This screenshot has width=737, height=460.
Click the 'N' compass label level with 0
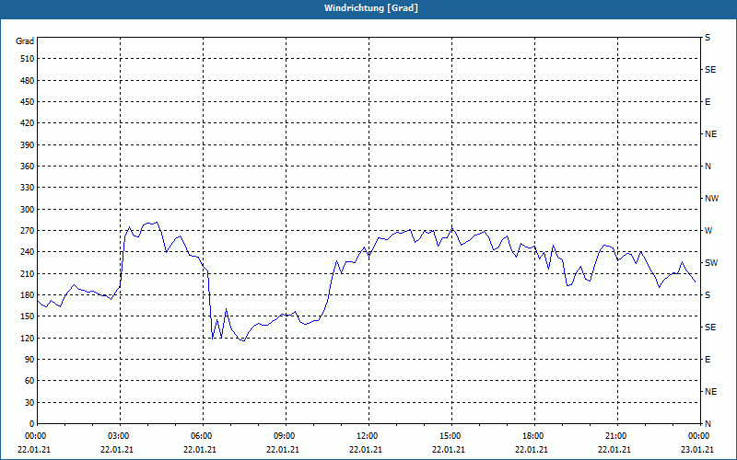(x=708, y=424)
